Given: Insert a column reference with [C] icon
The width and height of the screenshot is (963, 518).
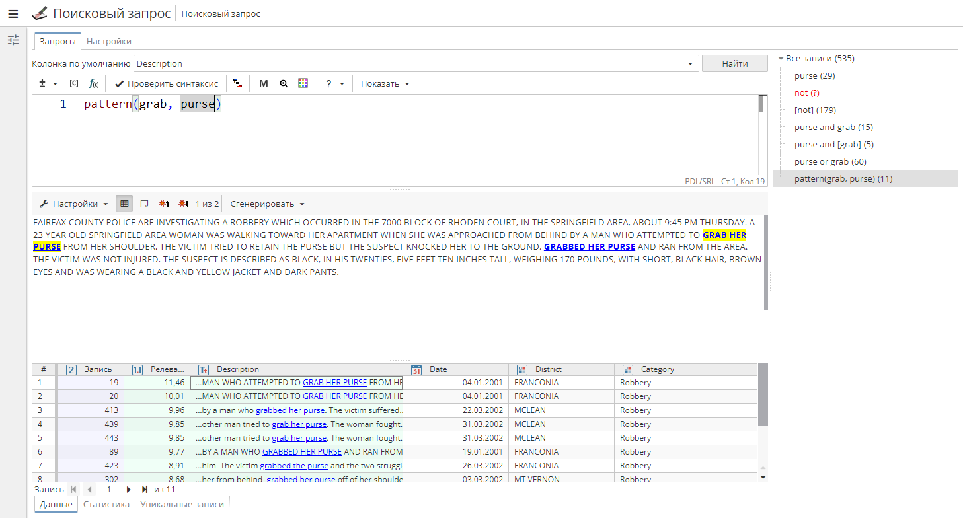Looking at the screenshot, I should tap(74, 84).
